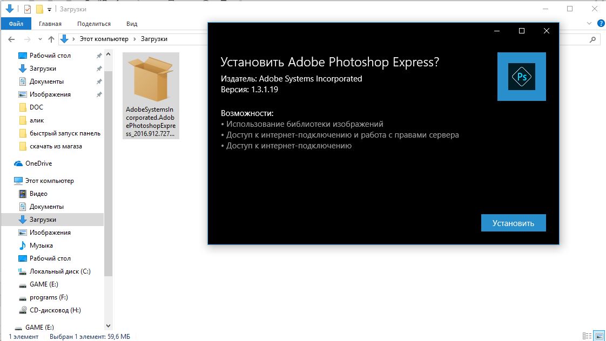Select the AdobePhotoshopExpress package file
Image resolution: width=606 pixels, height=341 pixels.
pyautogui.click(x=151, y=96)
